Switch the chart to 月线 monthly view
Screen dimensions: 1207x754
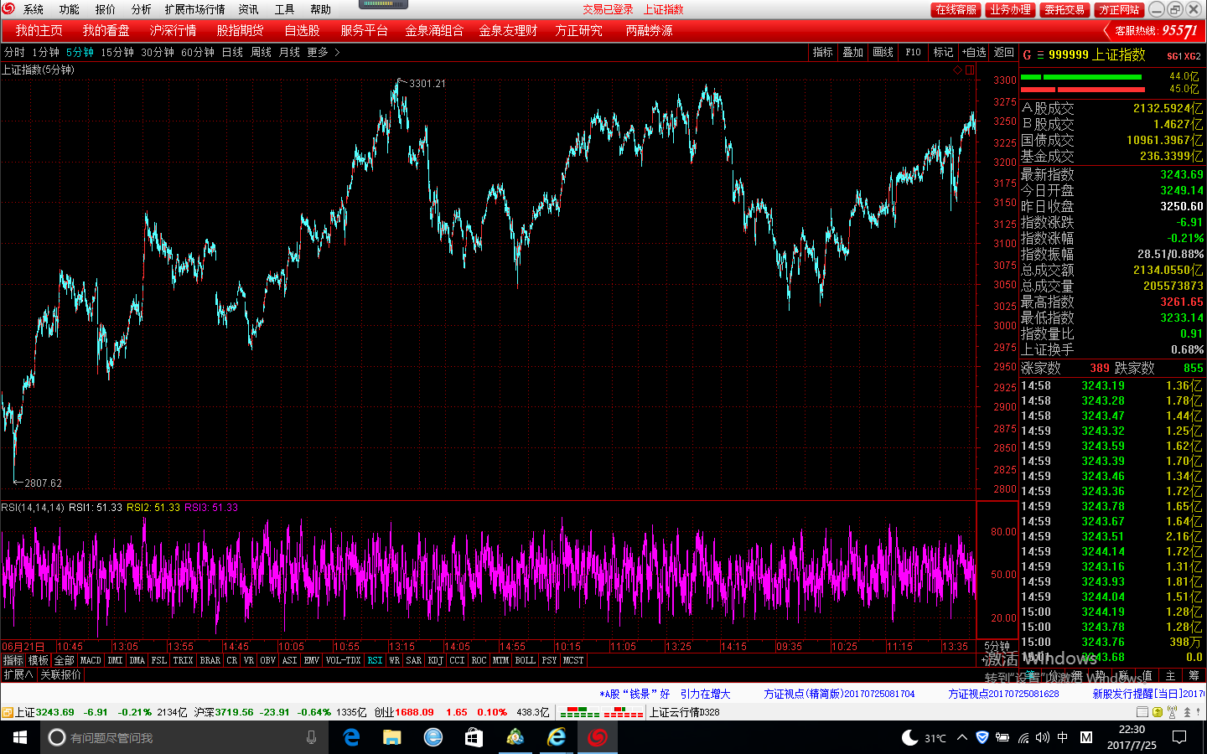(289, 52)
